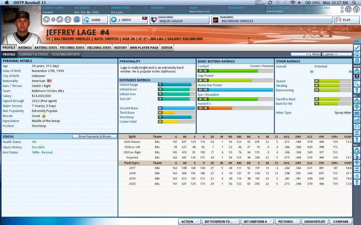Click the COMPARE button
This screenshot has width=361, height=225.
(341, 221)
